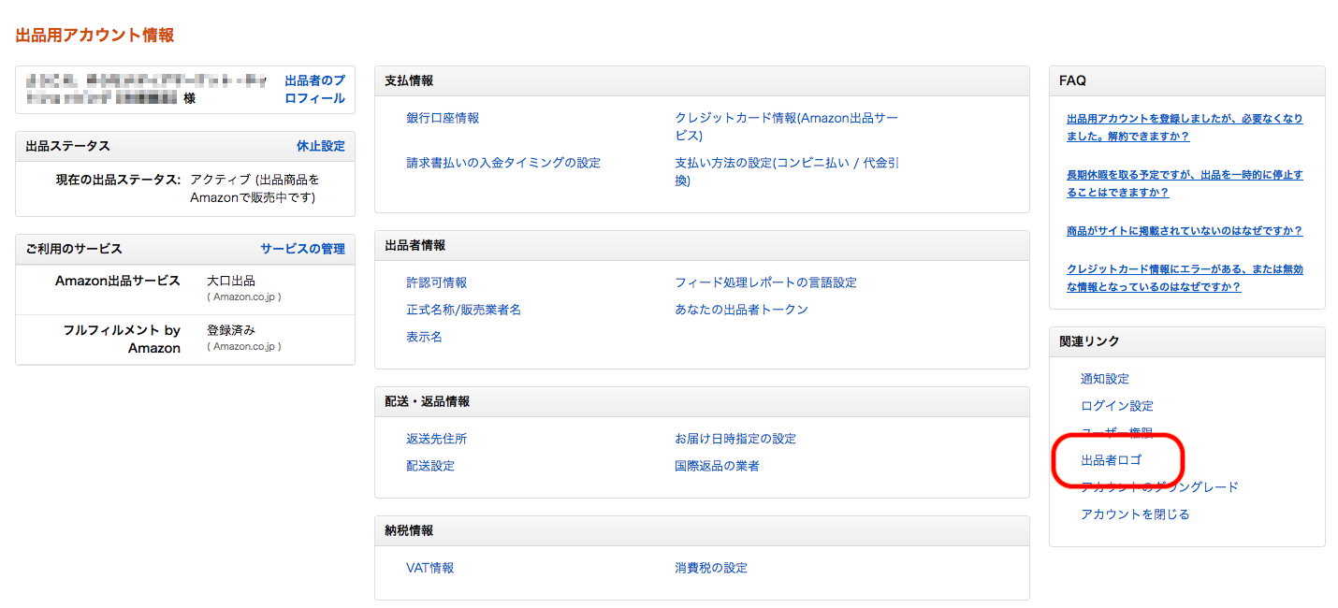Click 正式名称/販売業者名 link
This screenshot has width=1338, height=608.
(463, 310)
